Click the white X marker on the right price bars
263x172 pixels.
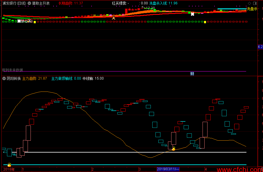coord(193,14)
